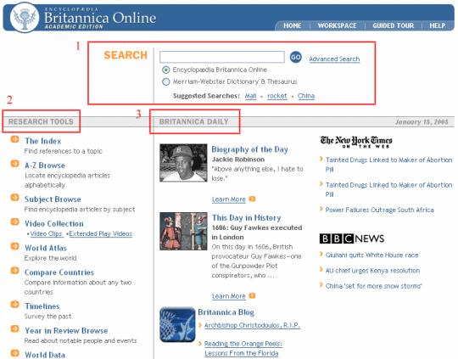The width and height of the screenshot is (458, 359).
Task: Click the orange arrow icon beside The Index
Action: [15, 139]
